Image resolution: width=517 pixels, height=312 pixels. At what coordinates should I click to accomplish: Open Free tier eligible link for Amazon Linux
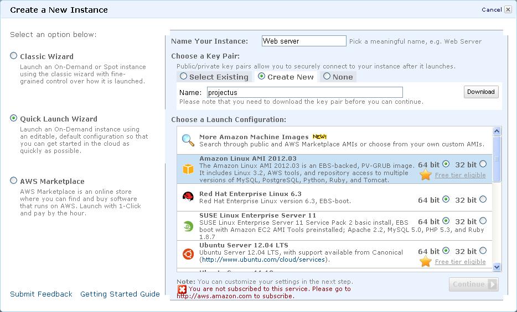(x=461, y=175)
